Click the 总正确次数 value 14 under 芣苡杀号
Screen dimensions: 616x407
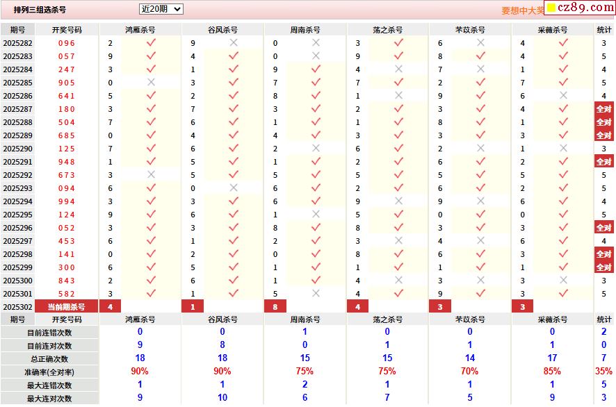coord(470,358)
